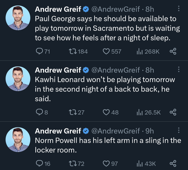188x170 pixels.
Task: Reply to the Kawhi Leonard tweet
Action: pyautogui.click(x=42, y=112)
